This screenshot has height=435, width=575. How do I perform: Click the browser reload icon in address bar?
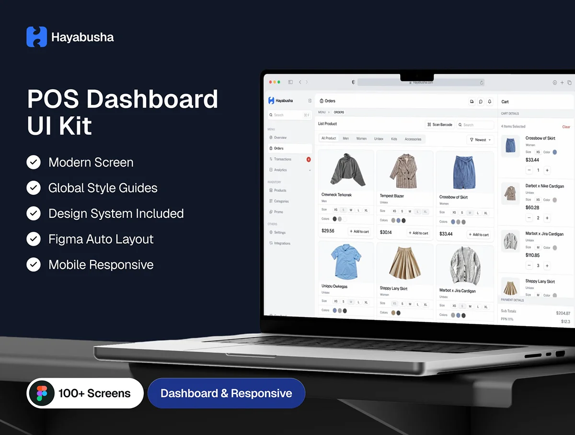482,82
